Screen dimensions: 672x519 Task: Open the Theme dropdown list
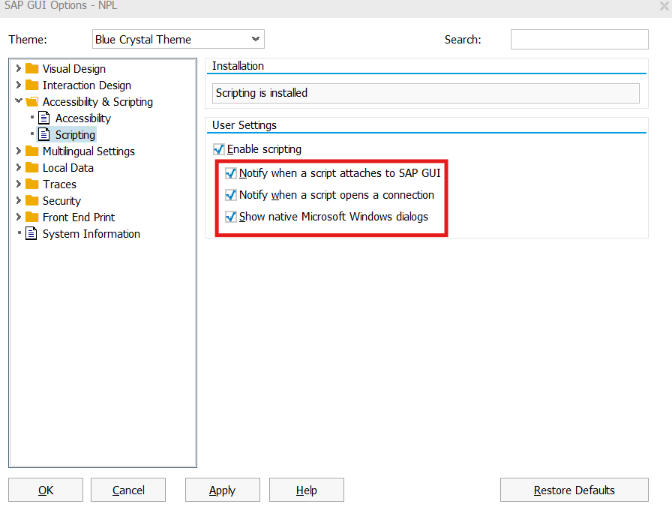pyautogui.click(x=256, y=39)
